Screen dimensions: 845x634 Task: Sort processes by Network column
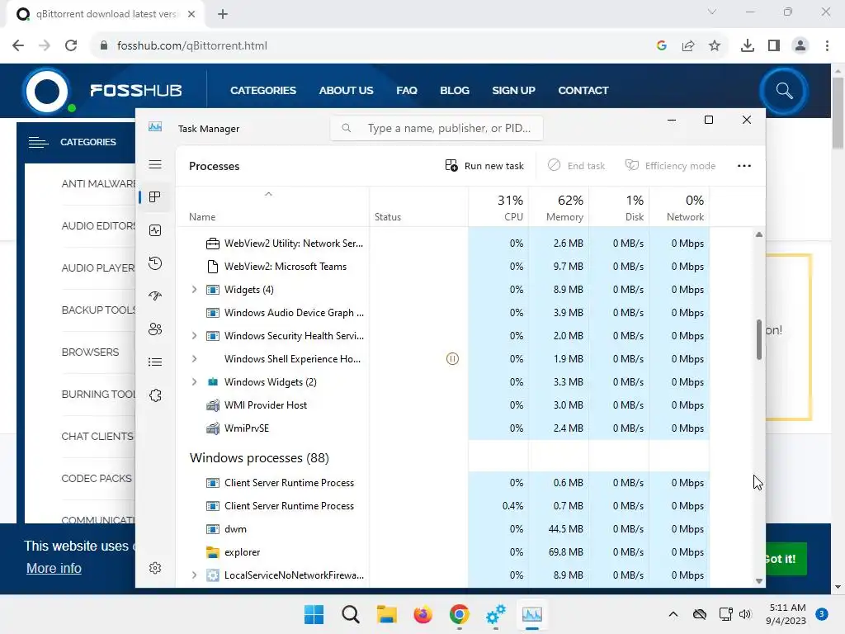(680, 208)
